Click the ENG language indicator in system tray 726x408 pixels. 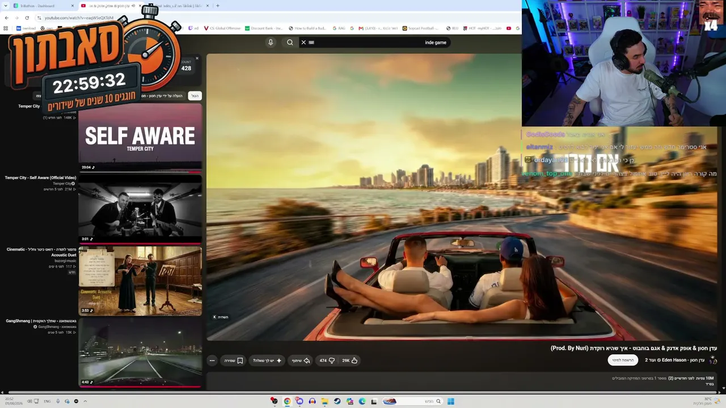[47, 401]
